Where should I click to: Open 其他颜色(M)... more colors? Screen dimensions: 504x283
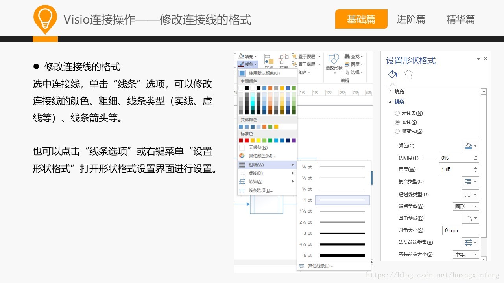267,156
